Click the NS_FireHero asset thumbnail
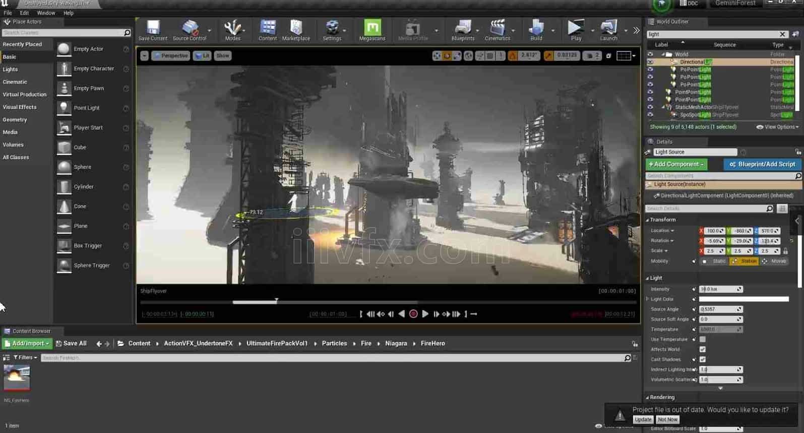This screenshot has height=433, width=804. pos(17,378)
